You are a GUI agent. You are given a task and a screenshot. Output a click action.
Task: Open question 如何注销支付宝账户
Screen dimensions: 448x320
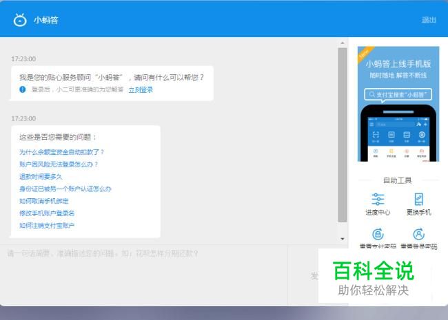[47, 226]
